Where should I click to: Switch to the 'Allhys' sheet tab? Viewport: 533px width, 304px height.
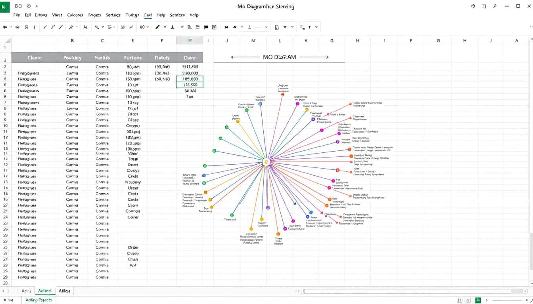point(64,291)
